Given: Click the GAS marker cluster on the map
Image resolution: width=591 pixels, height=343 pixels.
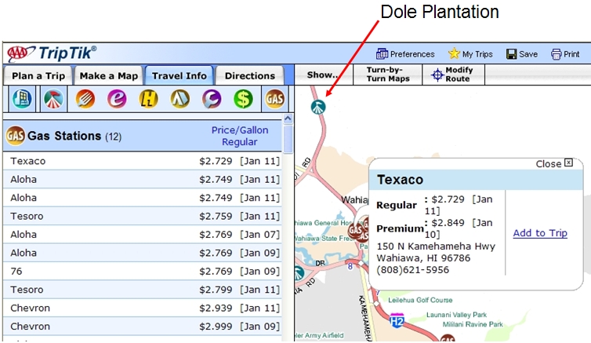Looking at the screenshot, I should [x=359, y=229].
